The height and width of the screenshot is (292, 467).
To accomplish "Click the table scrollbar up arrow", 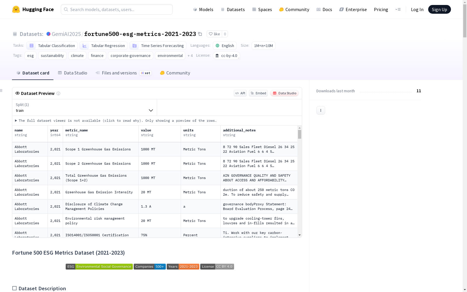I will (x=299, y=128).
